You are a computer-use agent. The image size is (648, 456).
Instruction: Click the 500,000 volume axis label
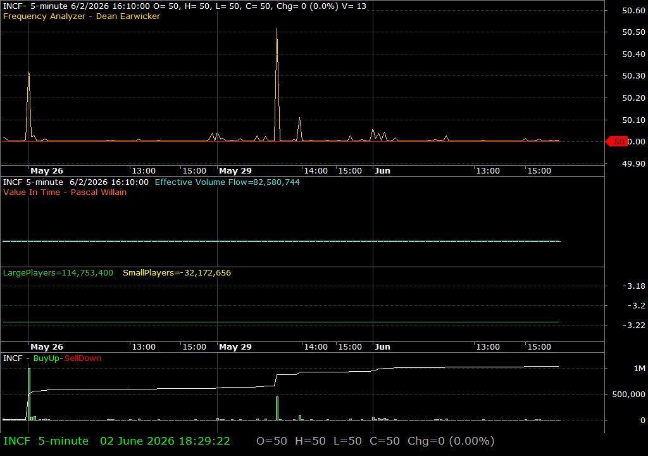pyautogui.click(x=628, y=395)
